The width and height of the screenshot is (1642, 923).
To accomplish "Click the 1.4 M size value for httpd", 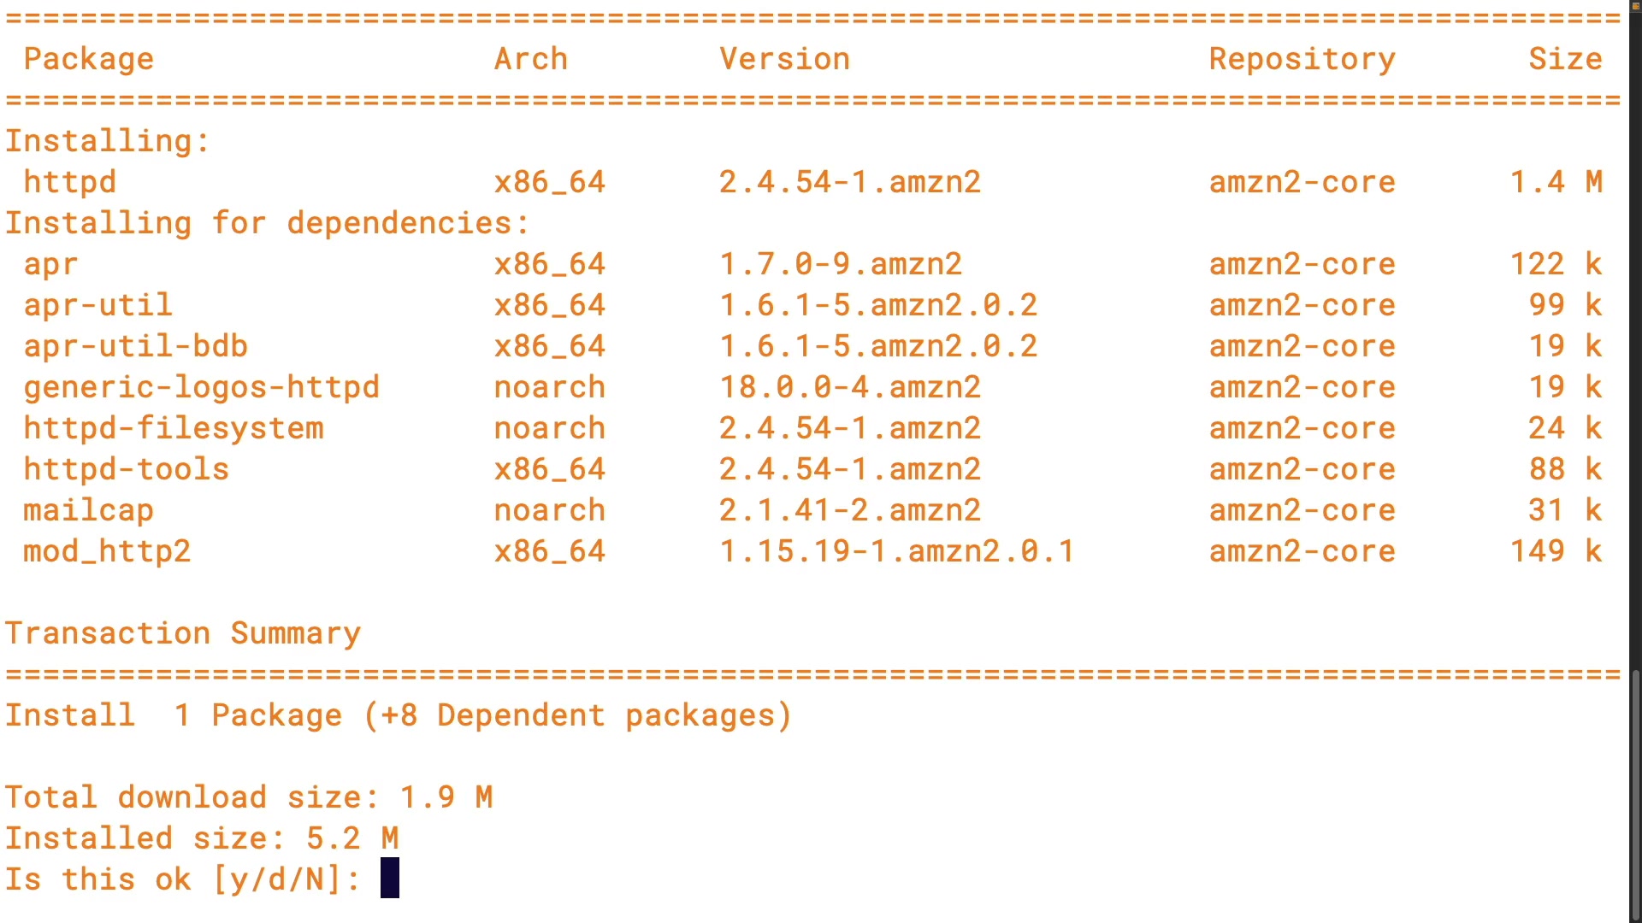I will click(1556, 182).
